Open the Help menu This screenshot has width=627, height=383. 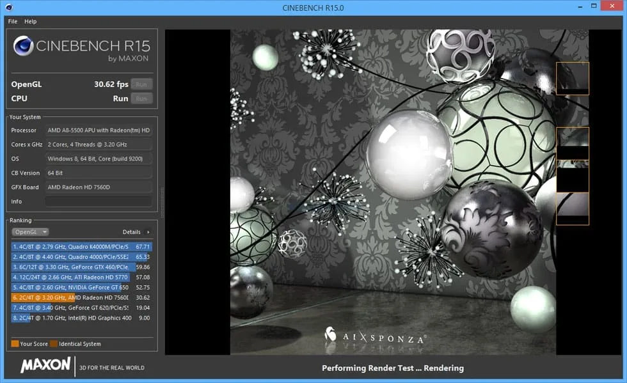tap(31, 21)
